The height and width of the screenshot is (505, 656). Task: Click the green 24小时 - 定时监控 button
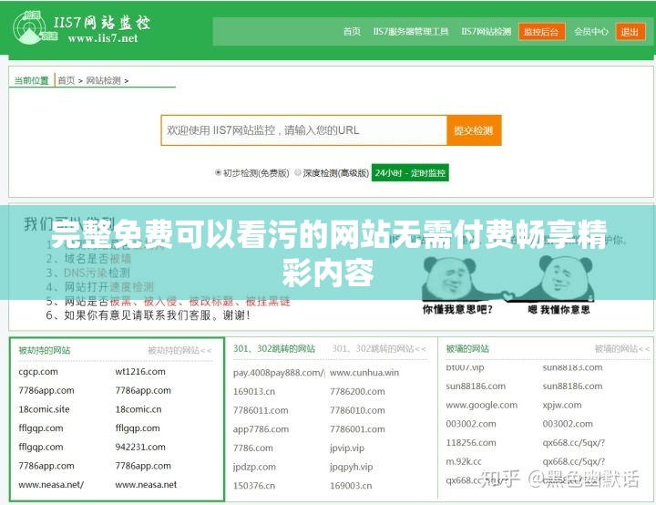tap(410, 172)
